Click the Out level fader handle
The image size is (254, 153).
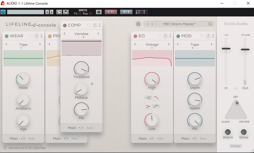(x=245, y=49)
